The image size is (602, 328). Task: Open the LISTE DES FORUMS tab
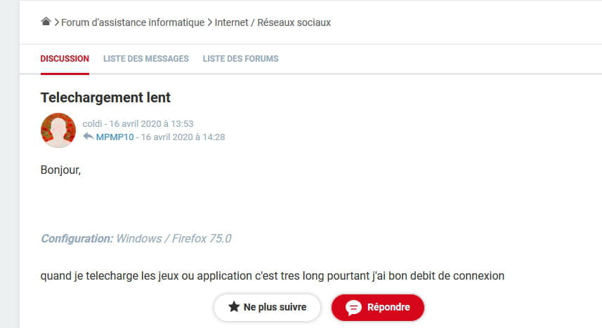coord(240,59)
